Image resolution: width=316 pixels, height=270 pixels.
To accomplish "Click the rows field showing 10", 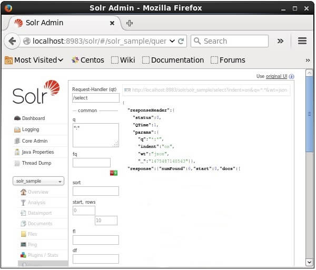I will 106,221.
